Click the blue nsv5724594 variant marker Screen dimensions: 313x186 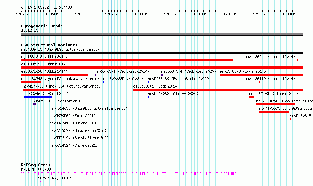point(50,149)
